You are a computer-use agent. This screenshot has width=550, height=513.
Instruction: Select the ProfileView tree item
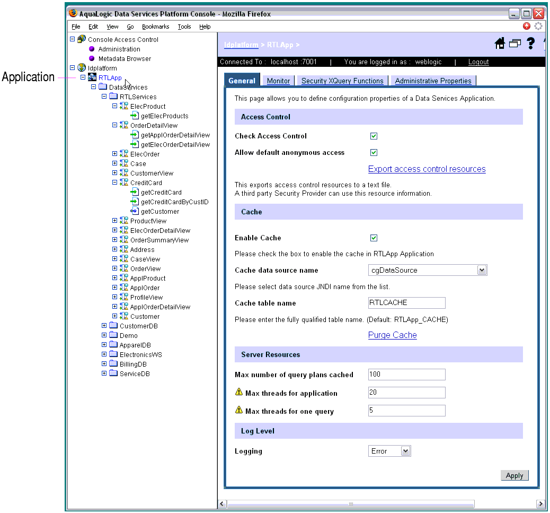(x=147, y=298)
